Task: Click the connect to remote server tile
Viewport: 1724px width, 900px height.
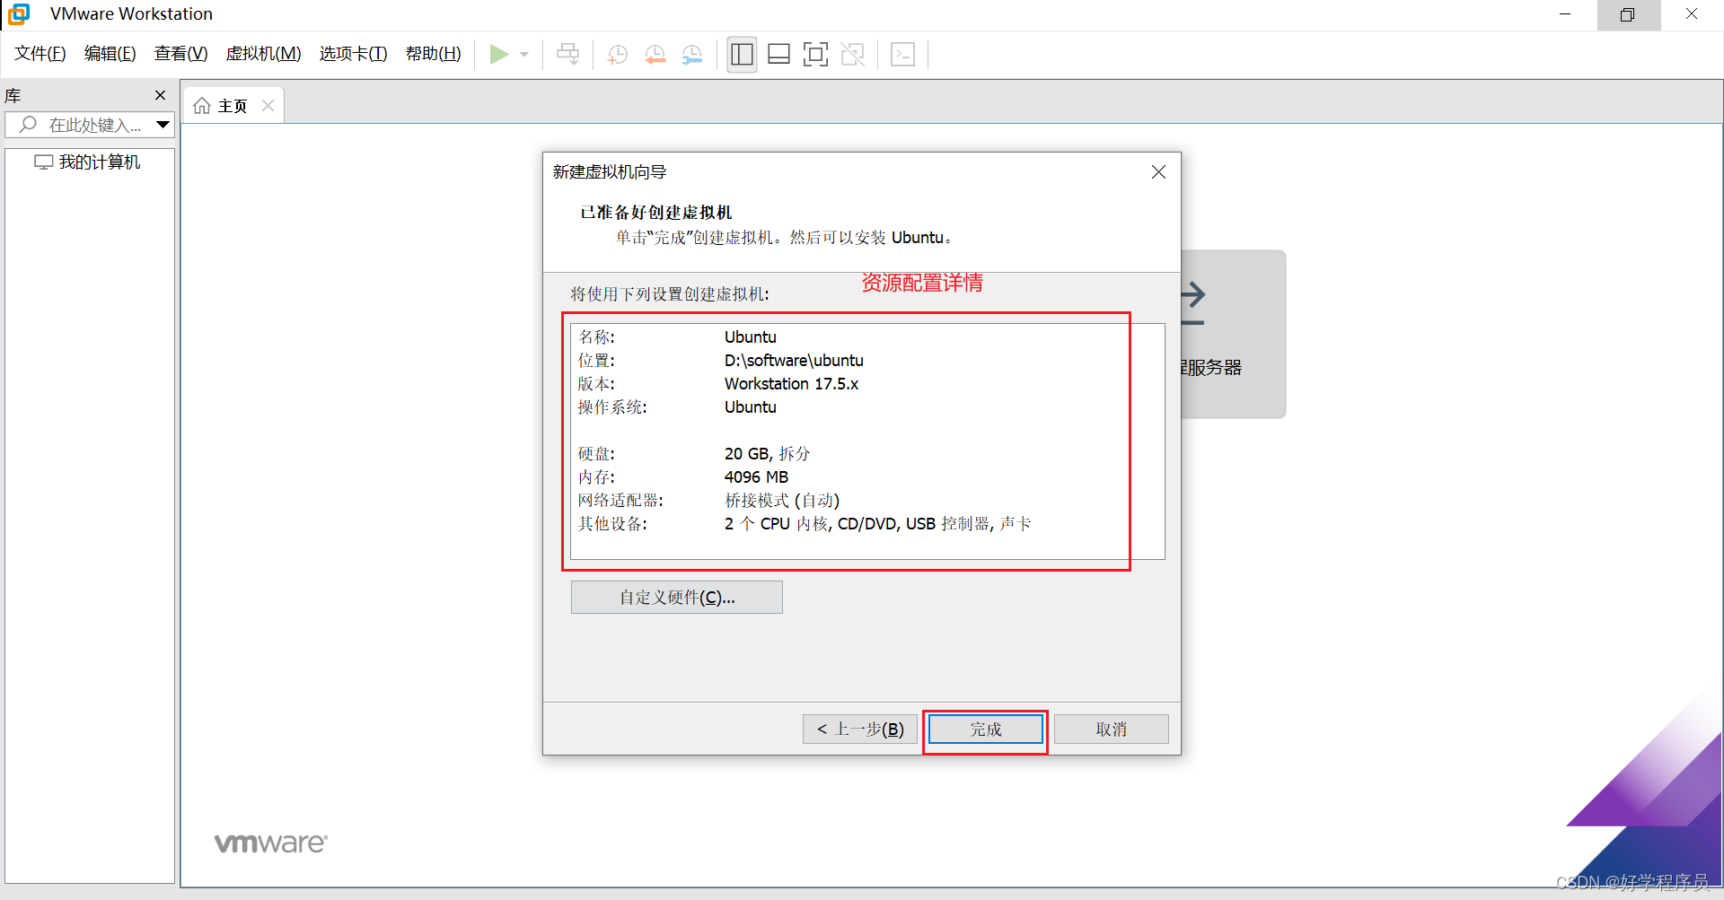Action: click(1234, 334)
